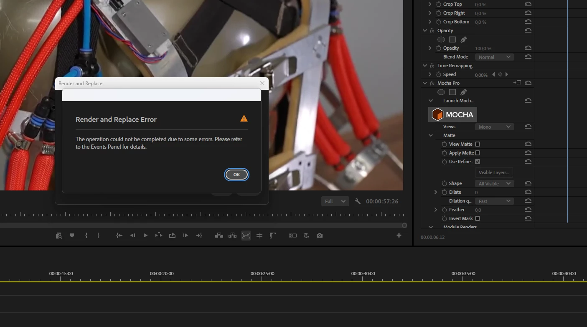Click the Export Frame camera icon

point(320,236)
